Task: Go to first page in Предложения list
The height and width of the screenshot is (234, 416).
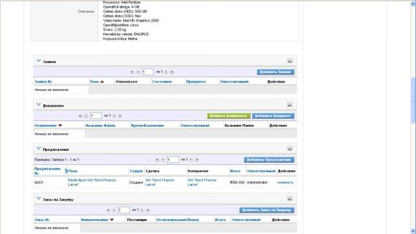Action: pos(157,160)
